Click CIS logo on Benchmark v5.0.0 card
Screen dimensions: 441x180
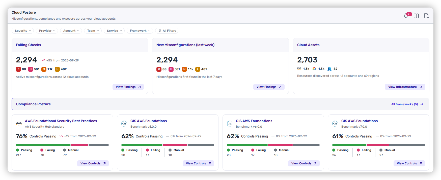[124, 123]
